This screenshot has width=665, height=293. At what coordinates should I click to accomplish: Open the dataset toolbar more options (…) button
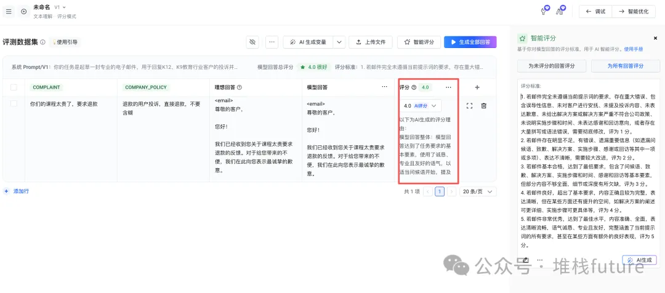click(272, 42)
